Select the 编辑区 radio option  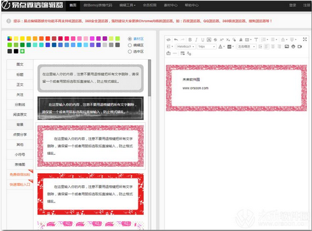tap(130, 45)
